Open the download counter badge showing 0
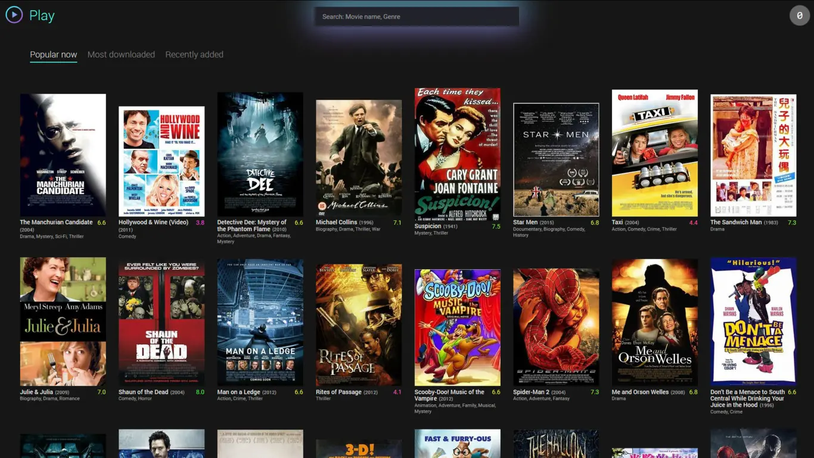This screenshot has width=814, height=458. 800,15
